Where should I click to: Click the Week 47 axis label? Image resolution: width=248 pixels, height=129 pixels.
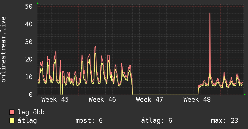pos(150,100)
